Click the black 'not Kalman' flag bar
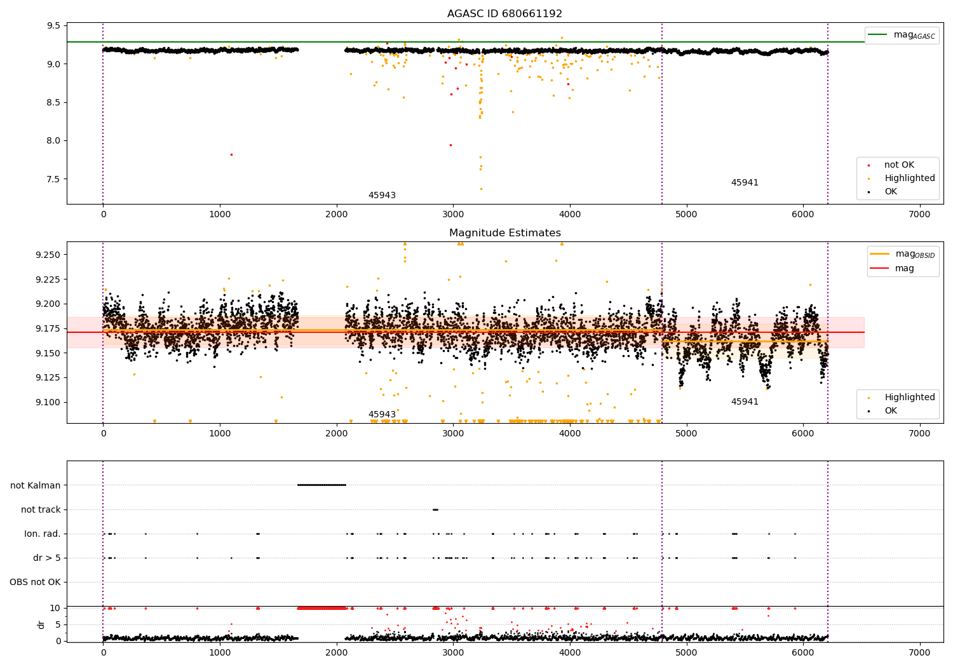The height and width of the screenshot is (667, 953). [321, 485]
